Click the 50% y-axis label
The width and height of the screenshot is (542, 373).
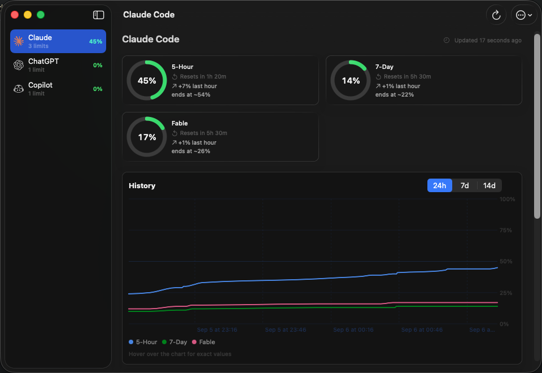(506, 261)
